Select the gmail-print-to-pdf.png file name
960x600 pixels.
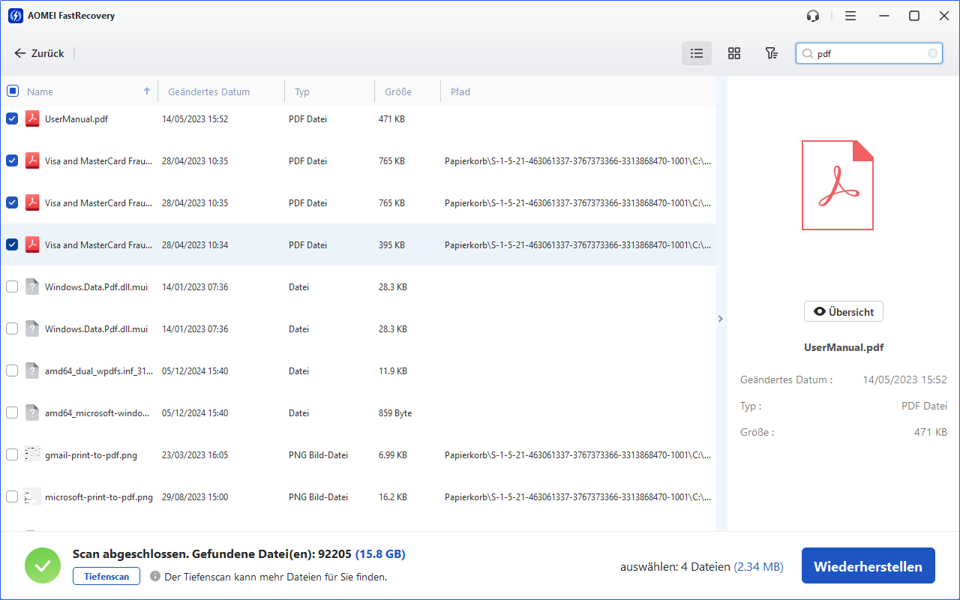pos(91,454)
